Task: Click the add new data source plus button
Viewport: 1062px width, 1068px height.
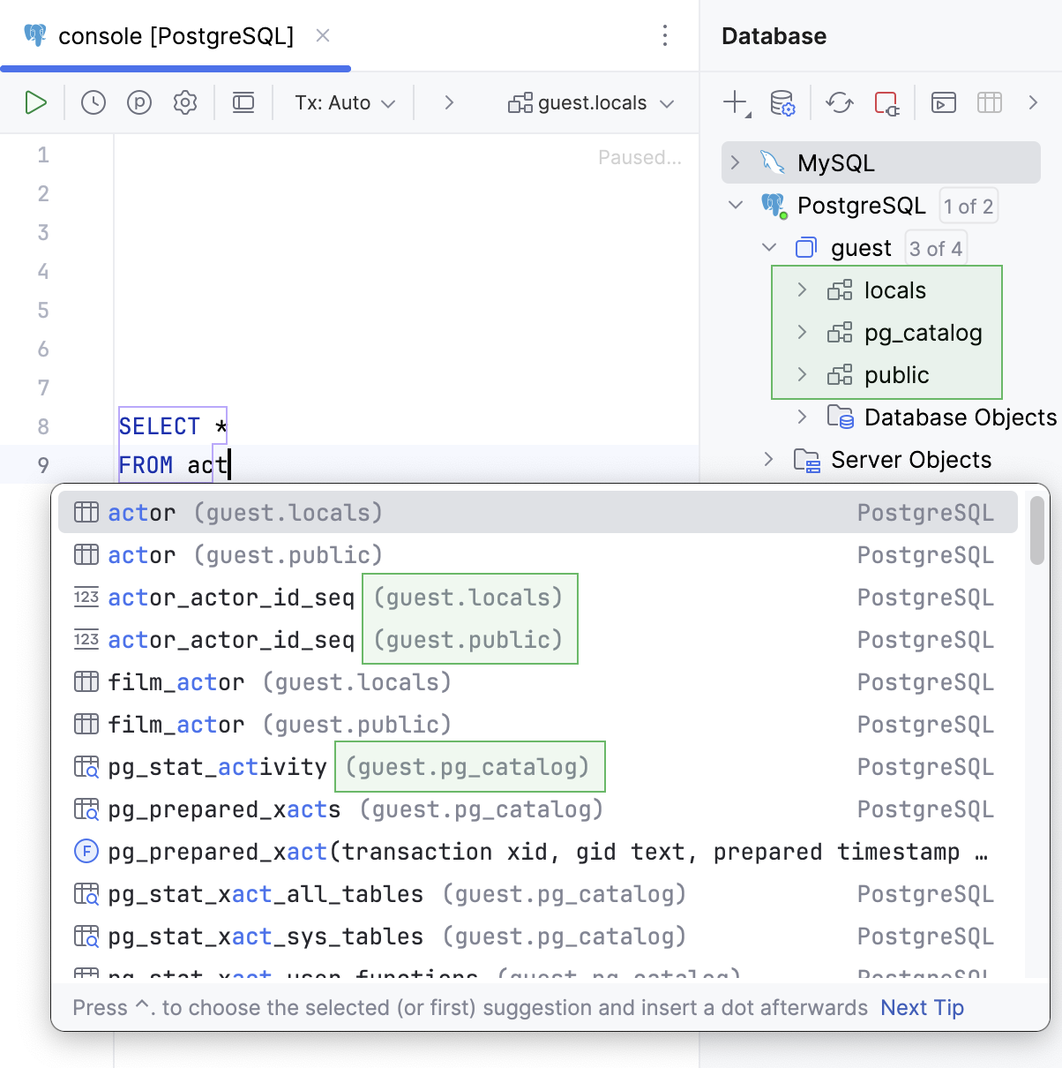Action: point(735,103)
